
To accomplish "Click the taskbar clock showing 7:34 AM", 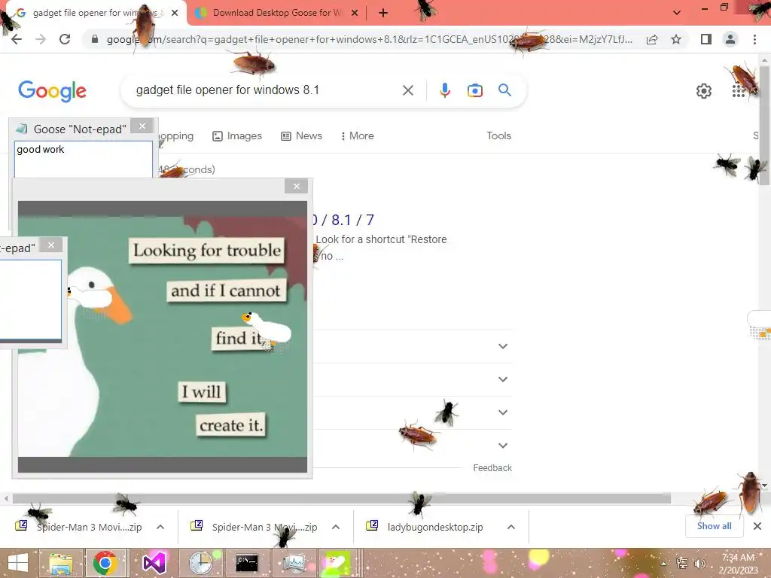I will (x=738, y=563).
